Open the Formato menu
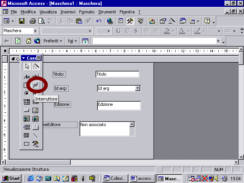 [87, 12]
